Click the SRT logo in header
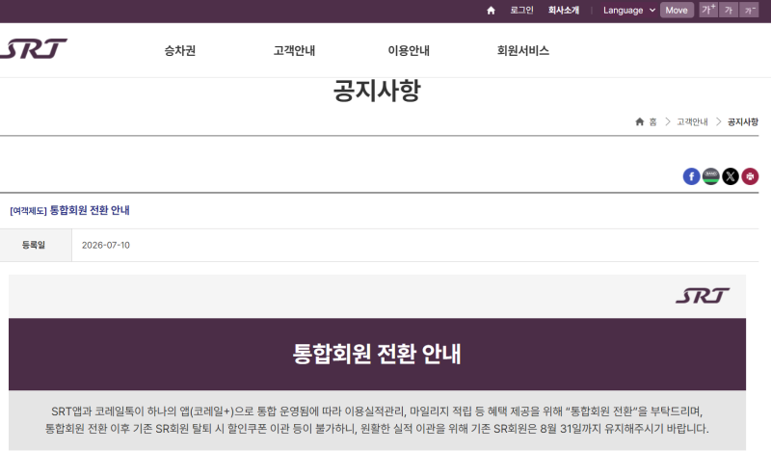 pos(34,49)
